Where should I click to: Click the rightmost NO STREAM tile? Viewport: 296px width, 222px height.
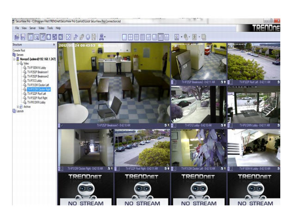pos(254,189)
